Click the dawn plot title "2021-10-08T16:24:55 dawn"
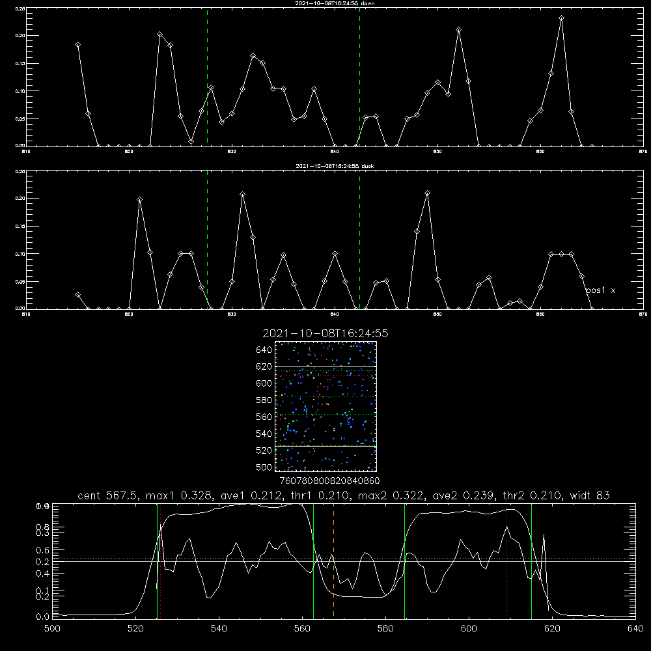This screenshot has height=651, width=651. (x=335, y=3)
